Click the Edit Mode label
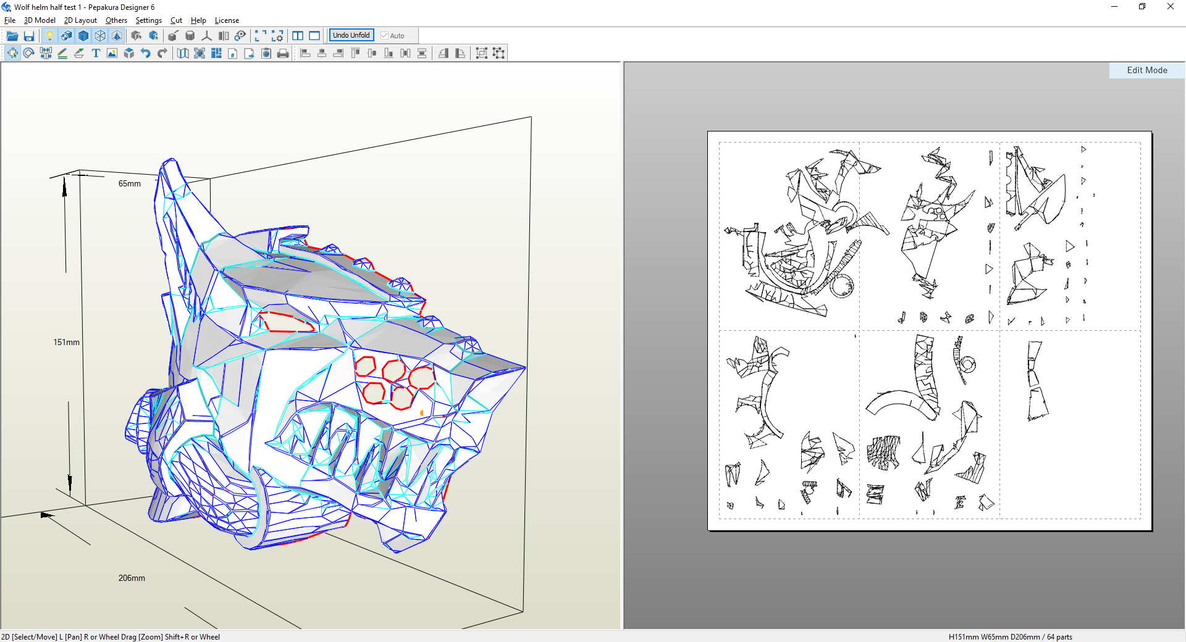 coord(1146,70)
